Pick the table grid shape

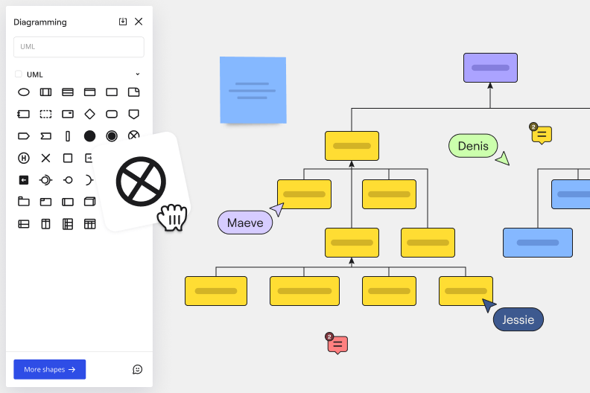pyautogui.click(x=89, y=223)
